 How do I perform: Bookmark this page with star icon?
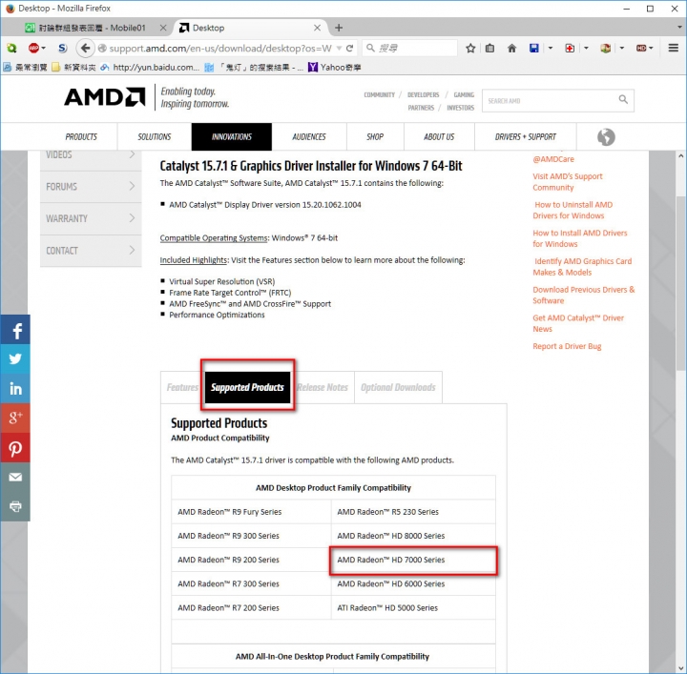[x=470, y=48]
